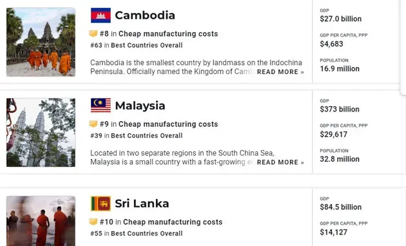Screen dimensions: 406x246
Task: Open the Sri Lanka monks photo
Action: [41, 221]
